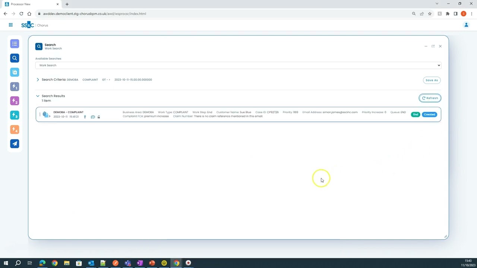Screen dimensions: 477x268
Task: Launch quick action lightning bolt 2
Action: pyautogui.click(x=15, y=101)
